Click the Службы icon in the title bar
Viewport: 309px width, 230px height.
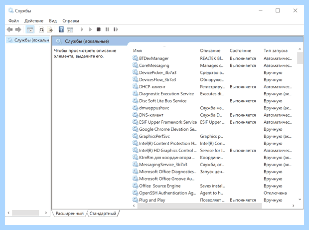(x=10, y=10)
